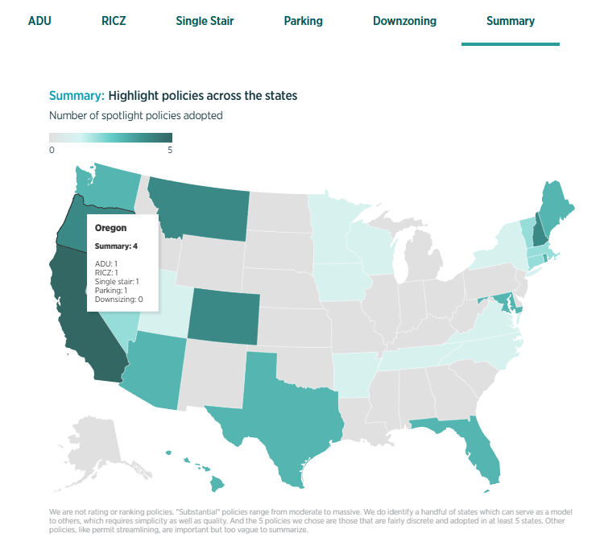Click Hawaii's big island
Screen dimensions: 604x546
(217, 483)
